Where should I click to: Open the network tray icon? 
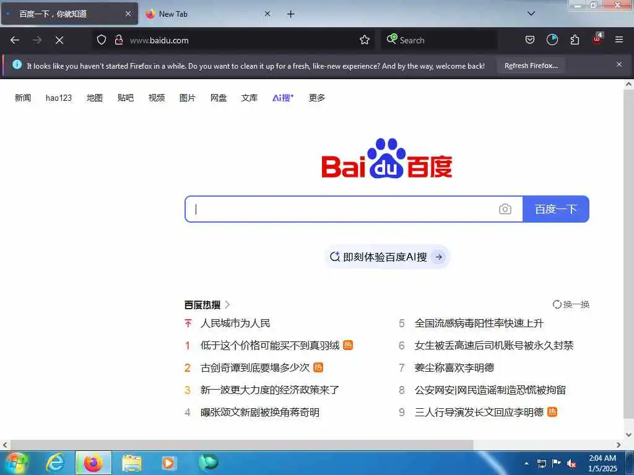pos(541,463)
